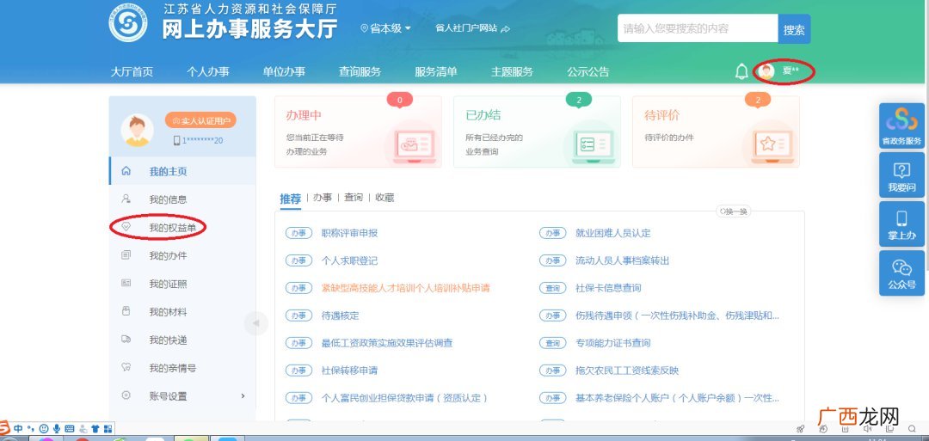The width and height of the screenshot is (929, 441).
Task: Open 拖欠农民工工资线索反映 link
Action: (x=627, y=371)
